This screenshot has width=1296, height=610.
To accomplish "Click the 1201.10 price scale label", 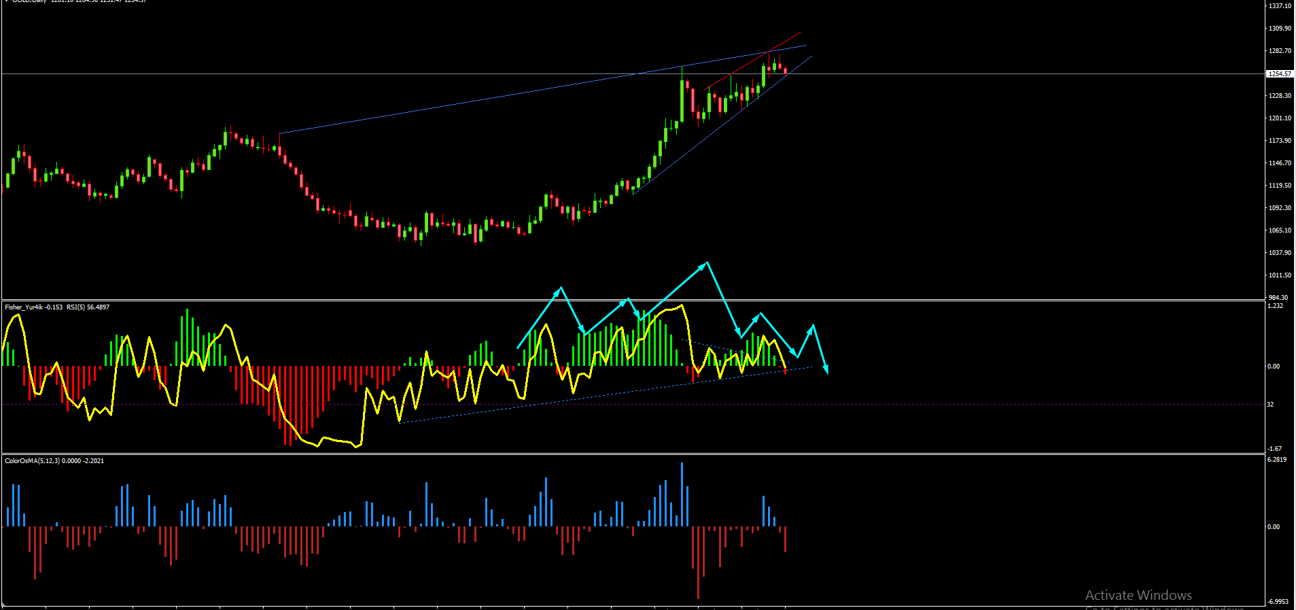I will click(1280, 118).
